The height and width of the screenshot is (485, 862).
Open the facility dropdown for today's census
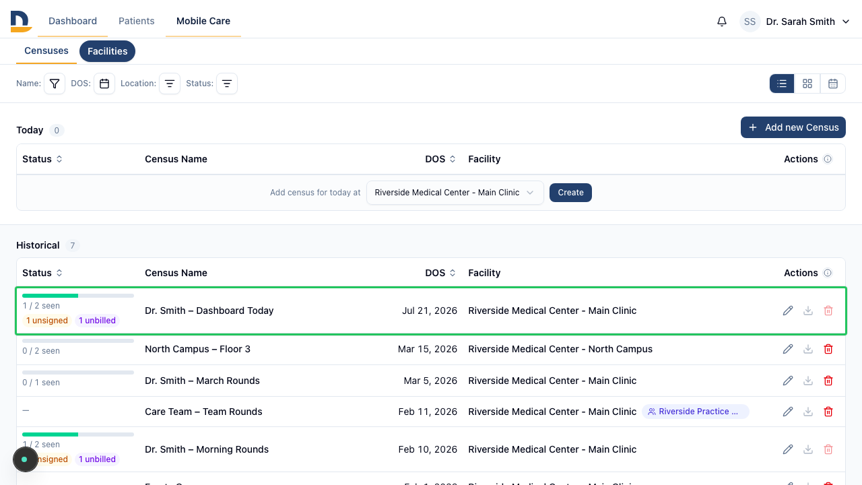(x=455, y=193)
